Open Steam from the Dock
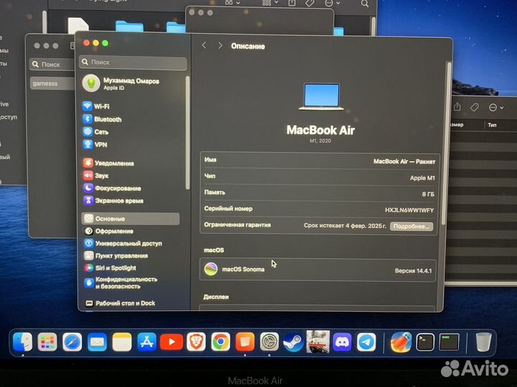The width and height of the screenshot is (517, 387). tap(294, 343)
